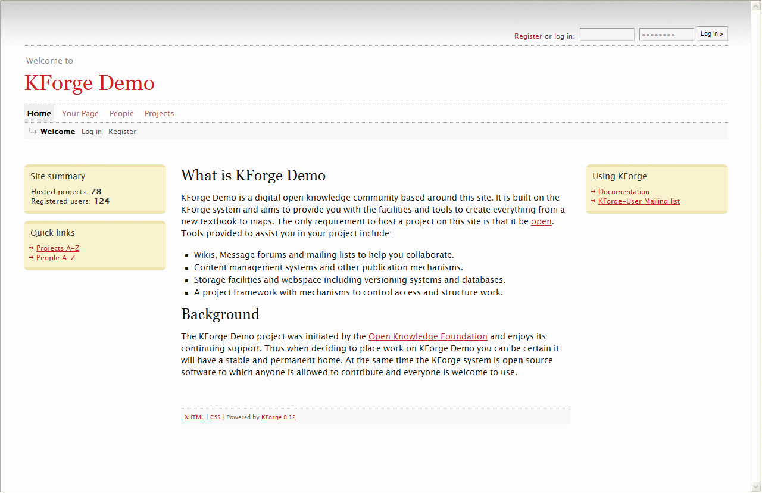Click arrow icon beside Projects A-Z
The height and width of the screenshot is (493, 762).
pos(31,248)
